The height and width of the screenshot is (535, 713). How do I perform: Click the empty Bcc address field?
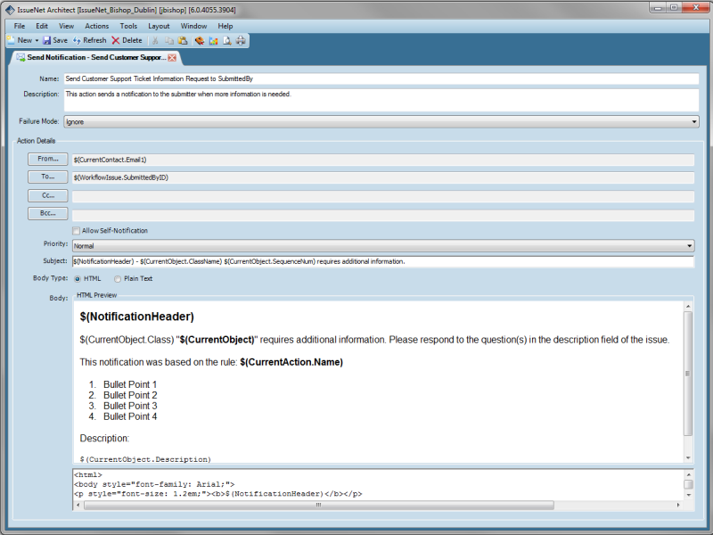pyautogui.click(x=383, y=215)
